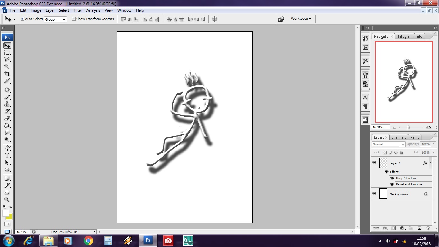Viewport: 439px width, 247px height.
Task: Open the Layer menu
Action: pos(50,10)
